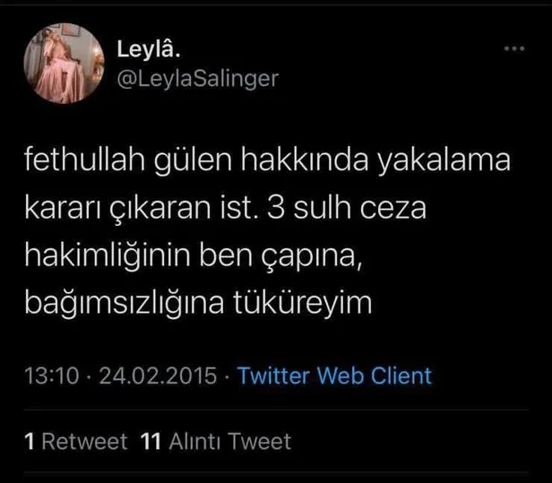Screen dimensions: 552x483
Task: Open the Twitter Web Client source link
Action: pyautogui.click(x=334, y=375)
